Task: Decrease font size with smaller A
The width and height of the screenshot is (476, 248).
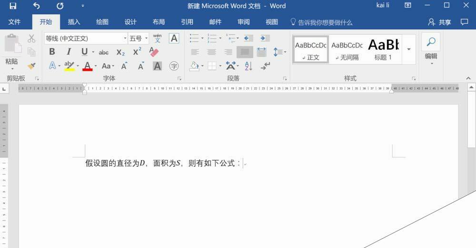Action: point(141,66)
